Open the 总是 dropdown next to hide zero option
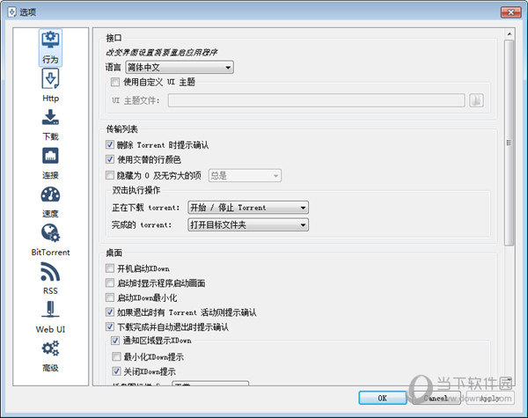Image resolution: width=528 pixels, height=418 pixels. pyautogui.click(x=245, y=175)
